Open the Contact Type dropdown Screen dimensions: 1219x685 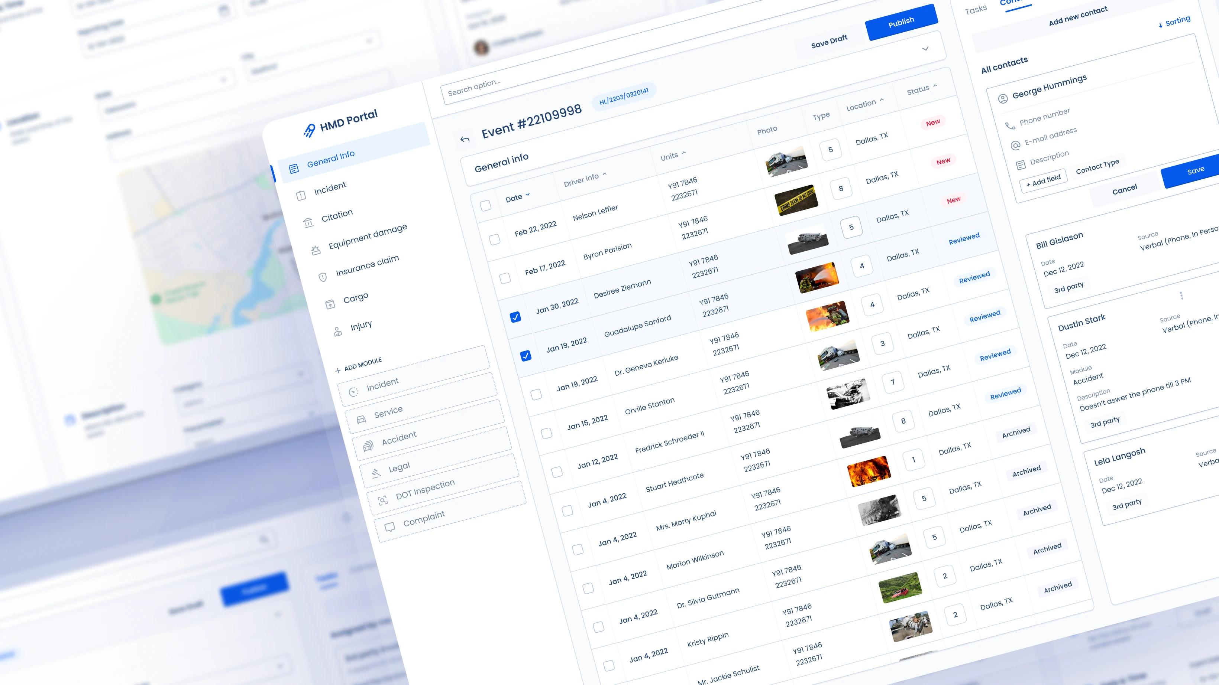(1097, 166)
